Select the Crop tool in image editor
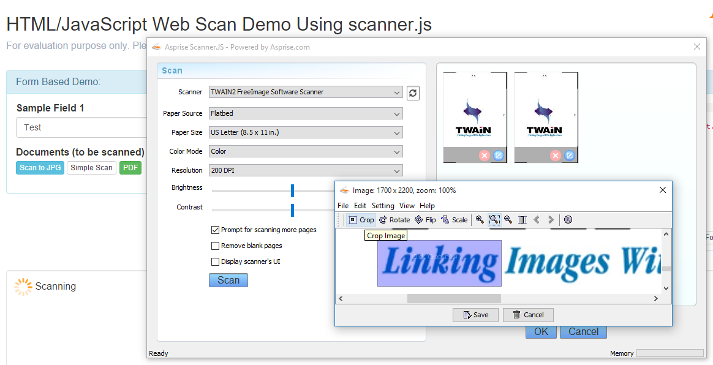713x365 pixels. [x=361, y=220]
